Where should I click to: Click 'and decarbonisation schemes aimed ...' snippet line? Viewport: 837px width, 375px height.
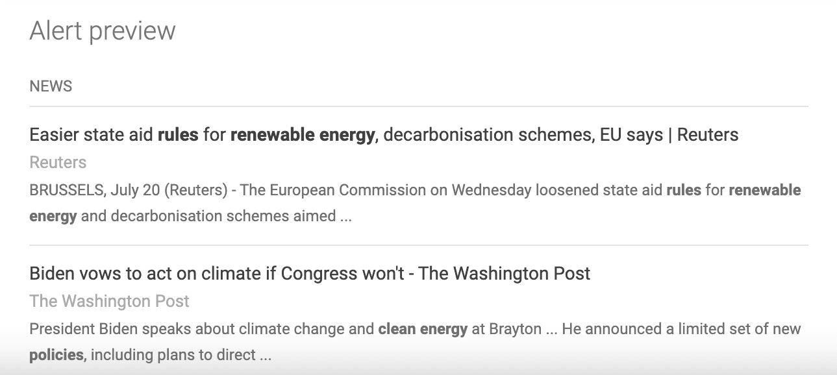click(216, 216)
